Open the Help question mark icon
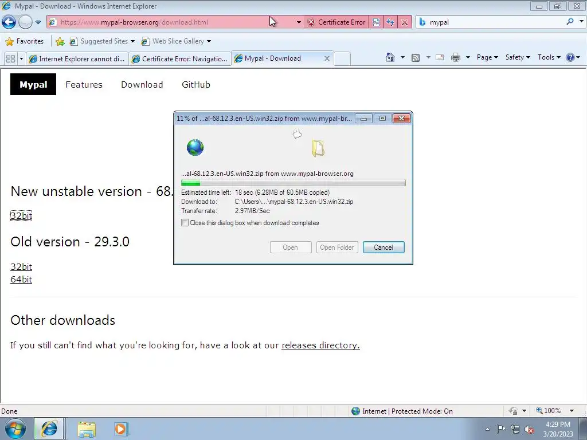This screenshot has width=587, height=440. [570, 57]
